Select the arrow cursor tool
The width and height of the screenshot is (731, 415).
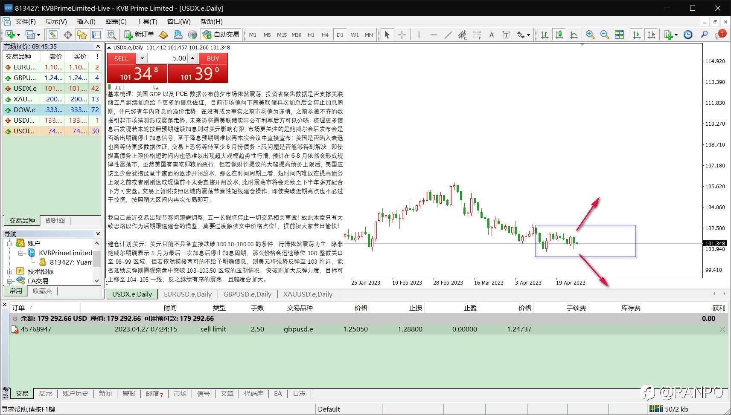[x=387, y=35]
